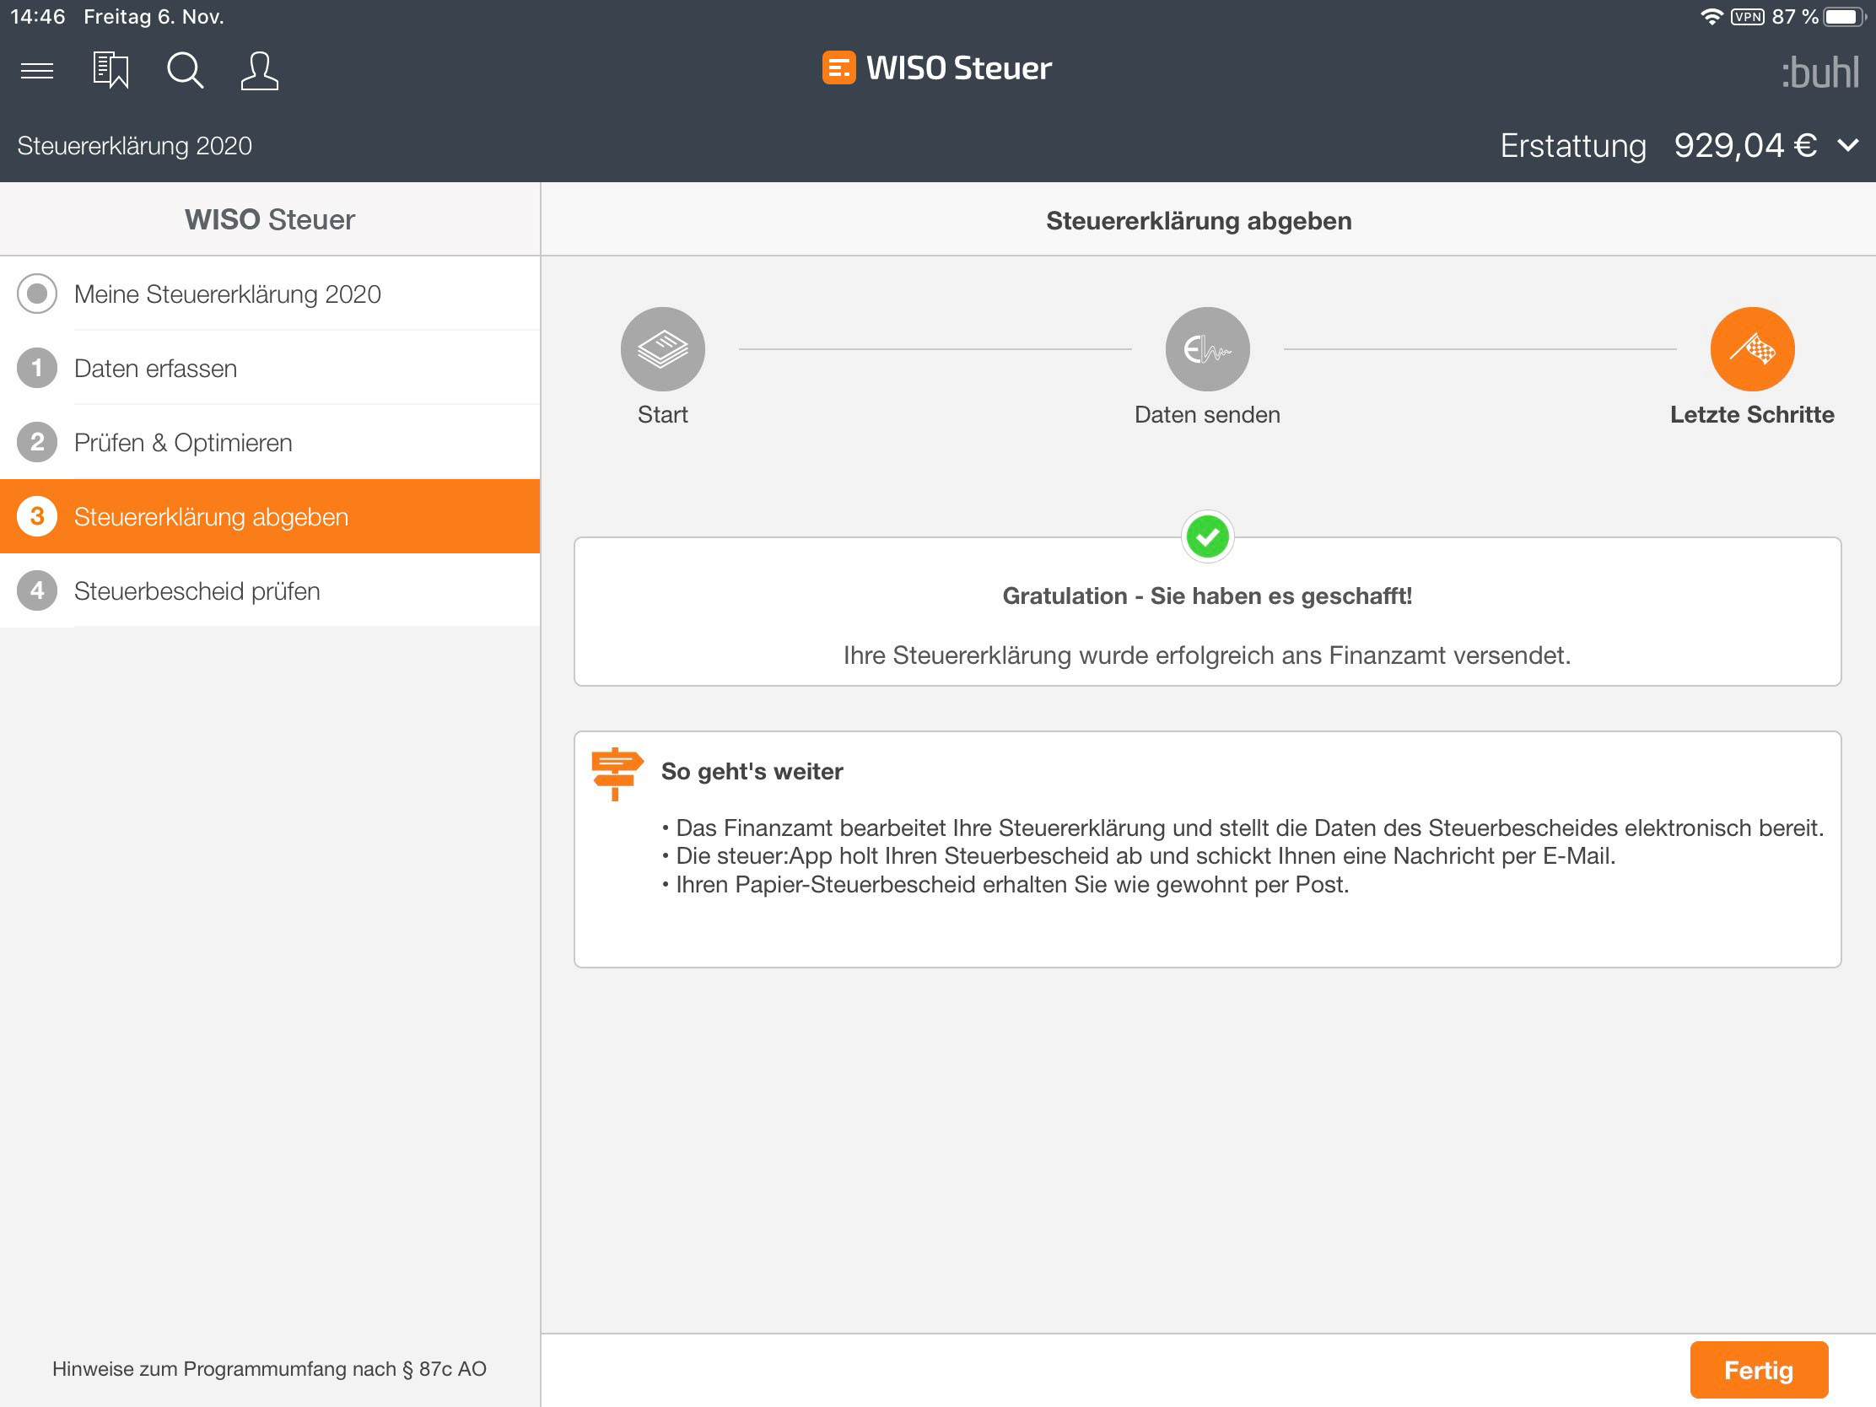Expand the Erstattung amount chevron

1847,146
